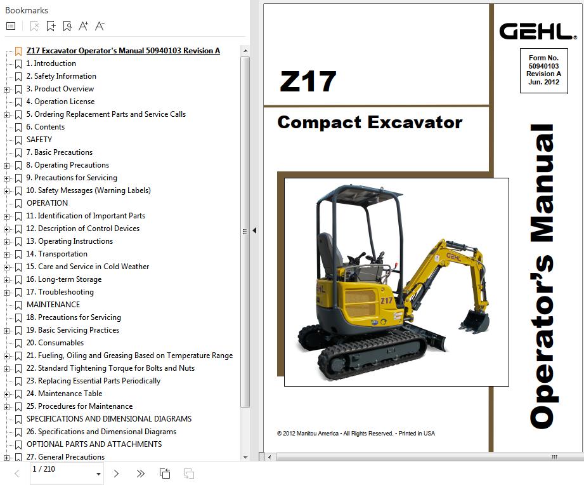Viewport: 584px width, 485px height.
Task: Select 22. Standard Tightening Torque bookmark
Action: coord(110,368)
